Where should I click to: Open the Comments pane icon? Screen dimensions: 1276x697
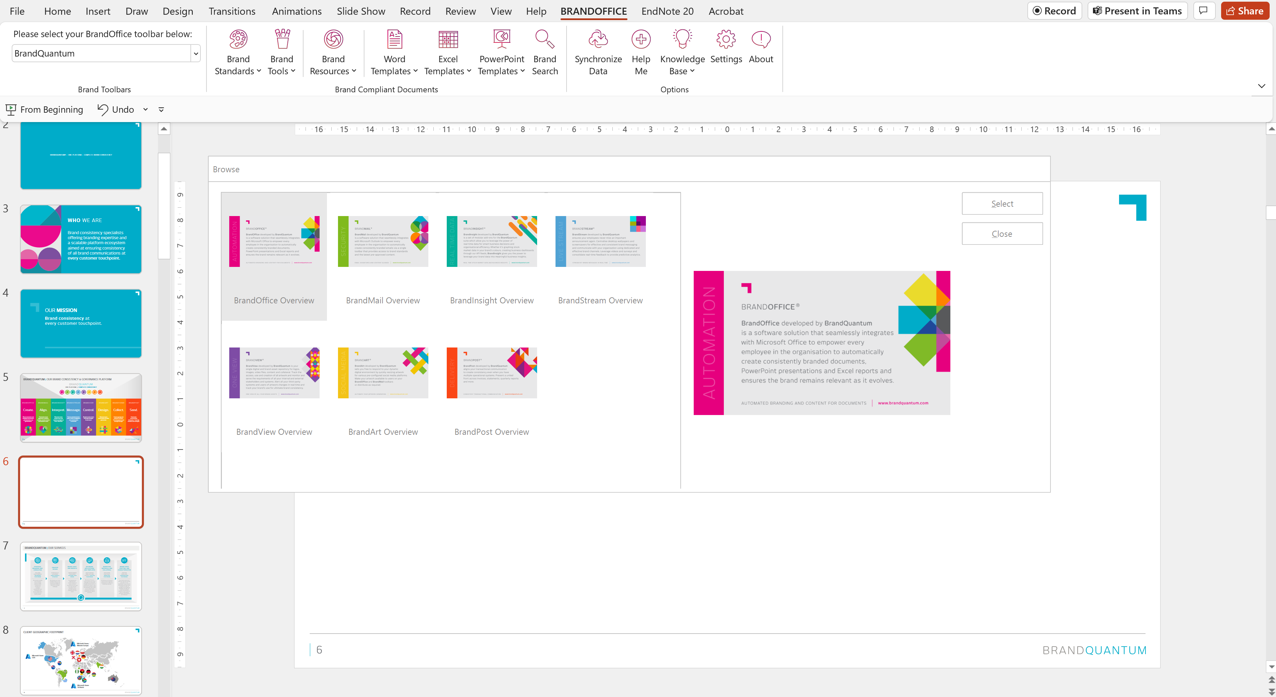1204,11
